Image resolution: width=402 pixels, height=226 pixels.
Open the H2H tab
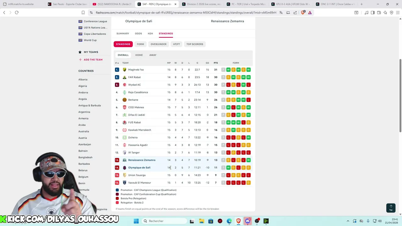point(150,34)
